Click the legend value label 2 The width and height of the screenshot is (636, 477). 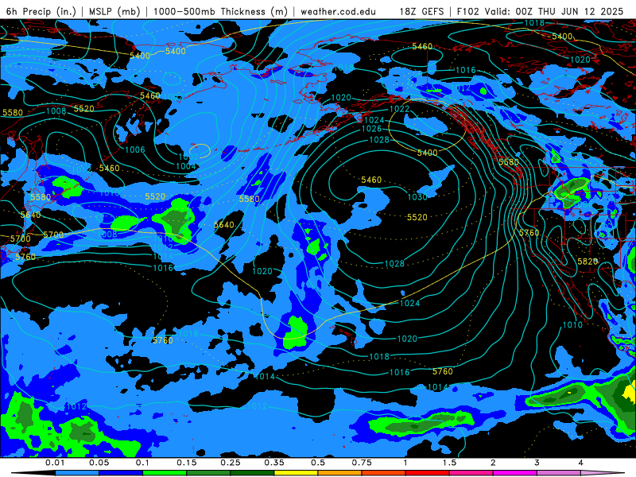(493, 463)
